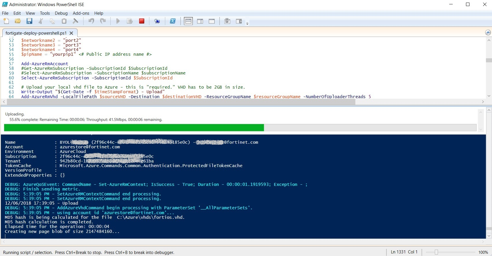Clear the console pane with the clear icon
Viewport: 492px width, 256px height.
click(x=75, y=21)
